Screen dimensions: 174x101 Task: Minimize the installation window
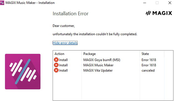(x=145, y=3)
